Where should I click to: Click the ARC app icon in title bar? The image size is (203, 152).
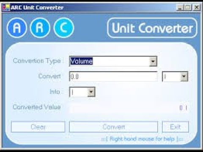tap(6, 8)
